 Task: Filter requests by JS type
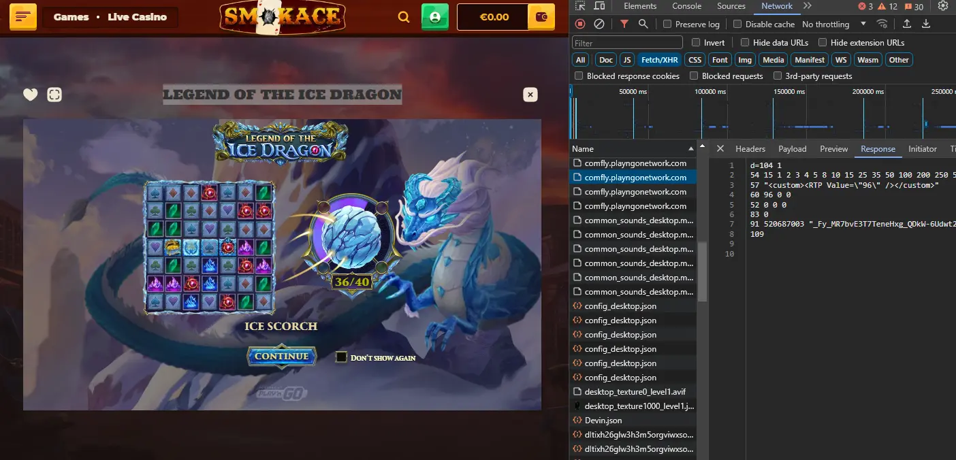tap(627, 60)
